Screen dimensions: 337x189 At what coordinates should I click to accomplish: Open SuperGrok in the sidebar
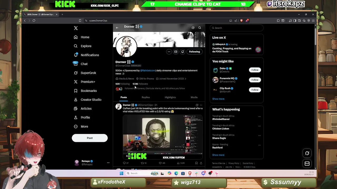point(85,73)
